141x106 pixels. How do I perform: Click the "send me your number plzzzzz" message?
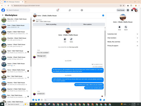94,88
